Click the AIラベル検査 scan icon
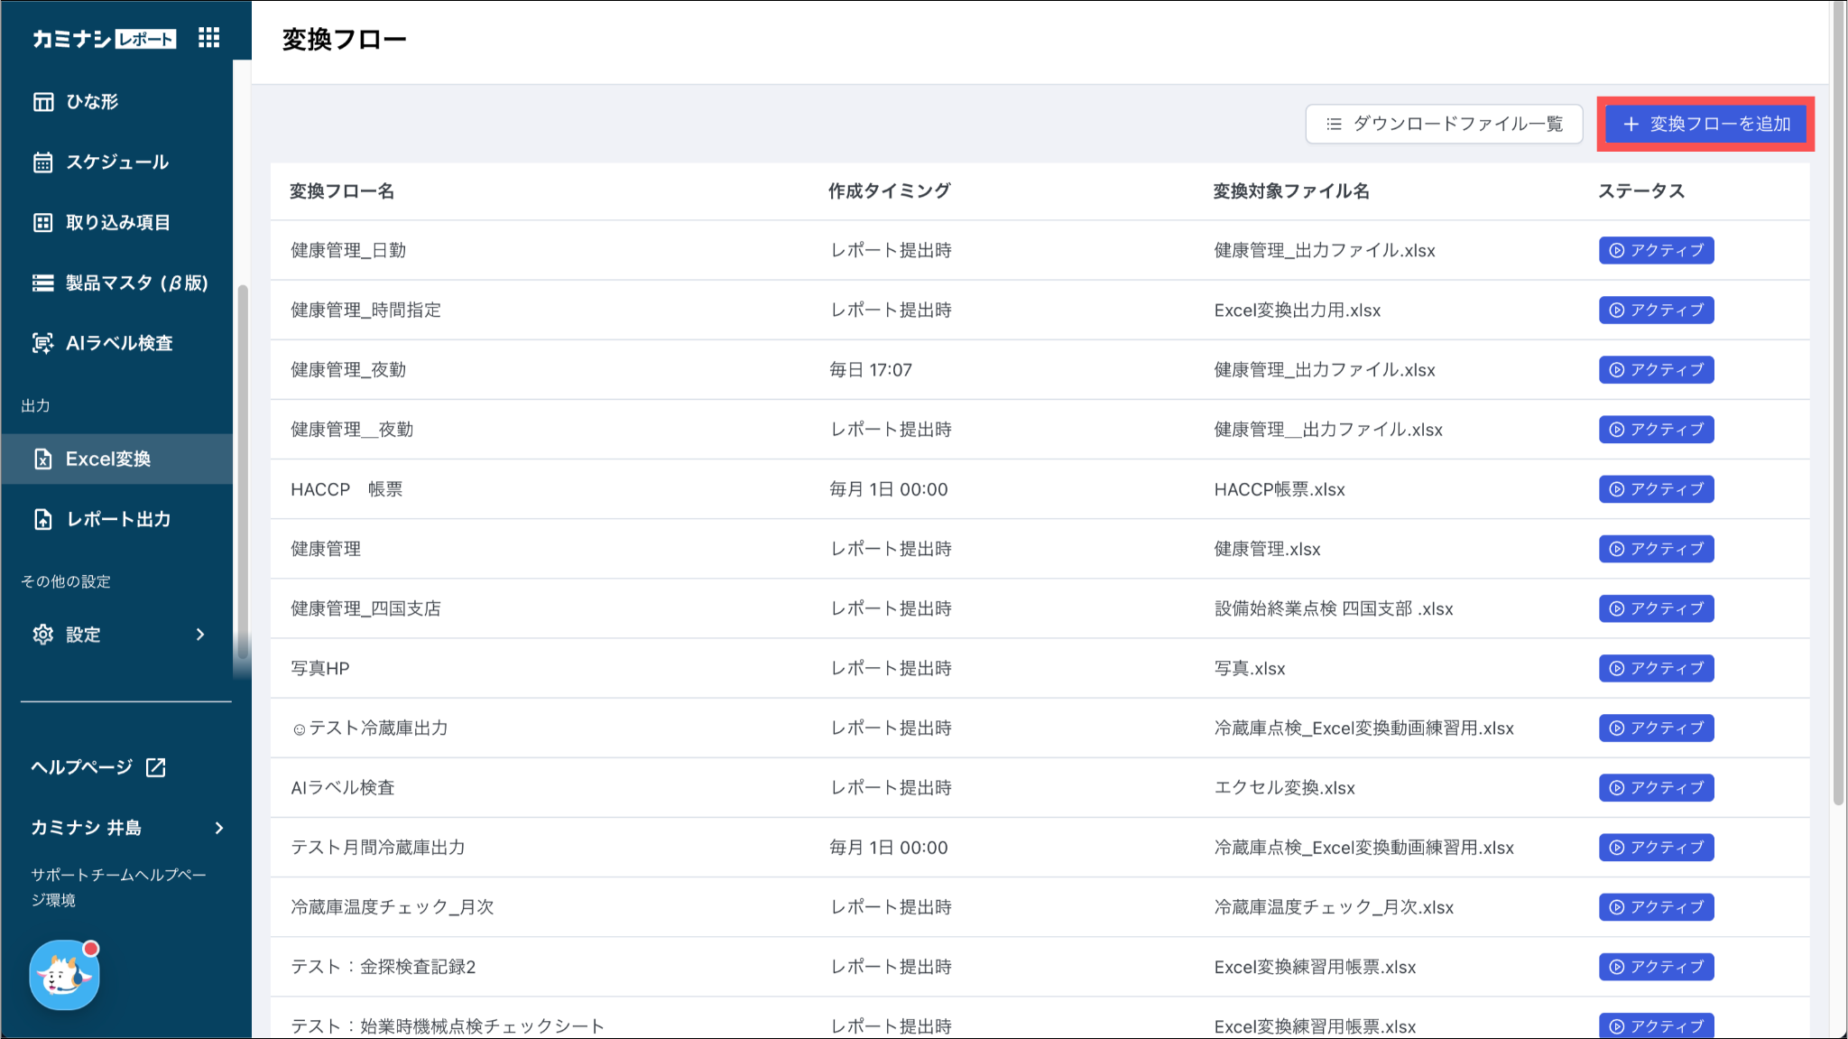Screen dimensions: 1848x1039 tap(43, 343)
